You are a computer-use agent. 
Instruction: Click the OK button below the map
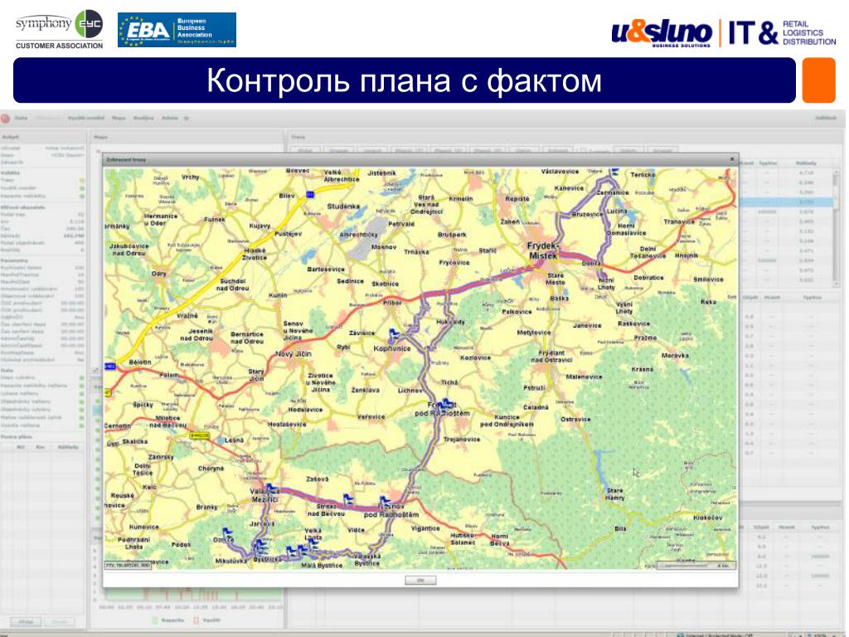420,580
